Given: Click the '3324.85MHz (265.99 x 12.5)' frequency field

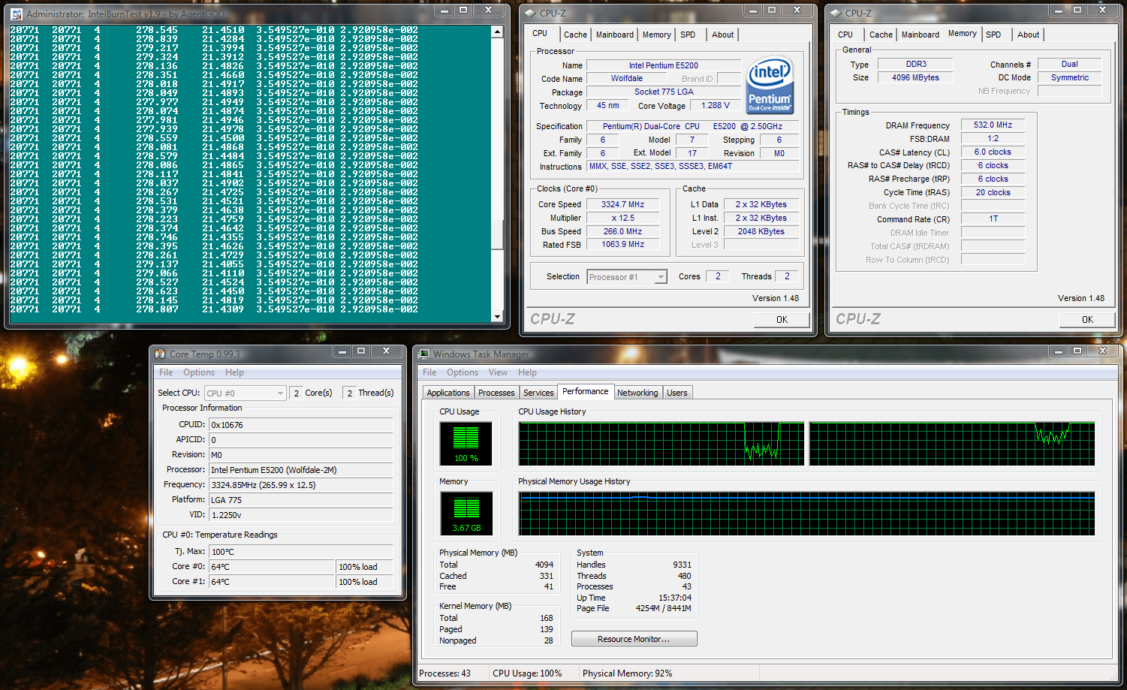Looking at the screenshot, I should tap(300, 485).
